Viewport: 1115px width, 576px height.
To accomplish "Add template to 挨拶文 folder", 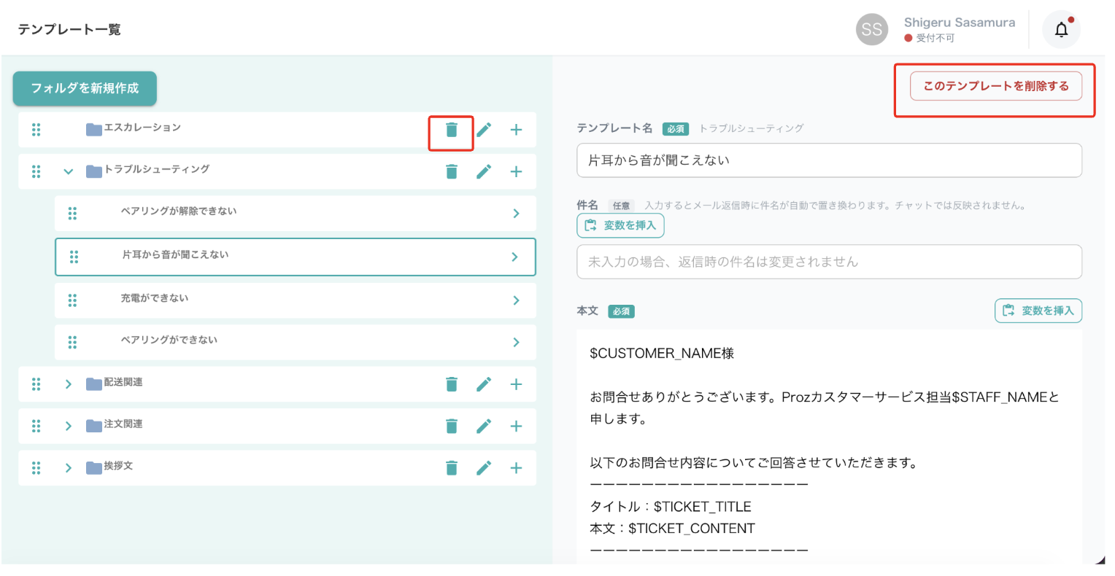I will (x=516, y=468).
